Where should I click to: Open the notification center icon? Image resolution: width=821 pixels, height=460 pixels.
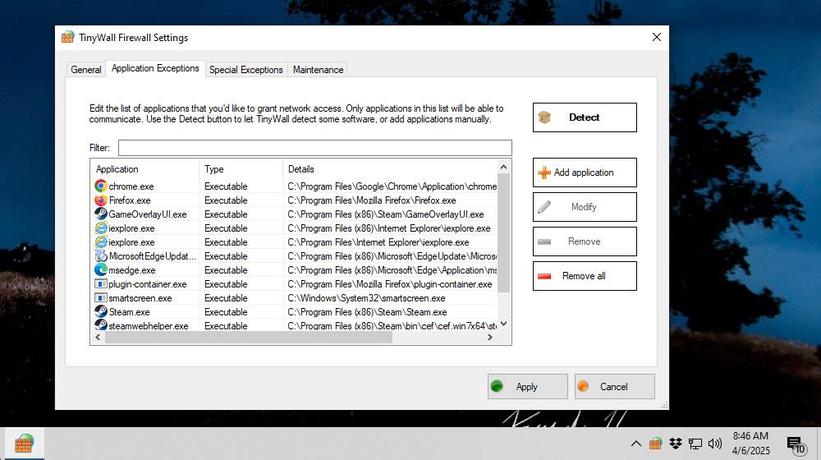click(796, 445)
